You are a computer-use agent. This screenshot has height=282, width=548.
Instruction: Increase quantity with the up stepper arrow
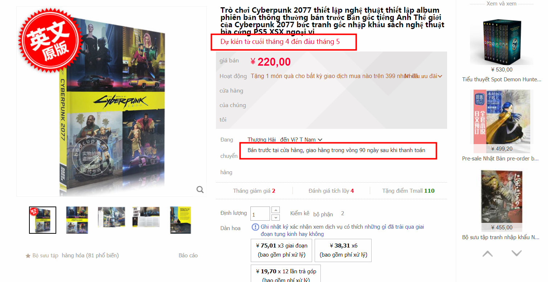(x=275, y=210)
